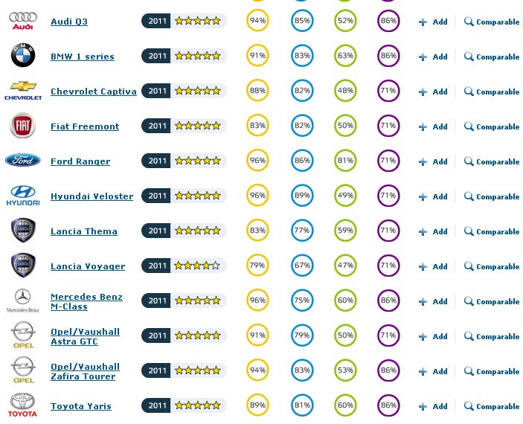Image resolution: width=523 pixels, height=424 pixels.
Task: Click the Mercedes Benz logo icon
Action: [22, 300]
